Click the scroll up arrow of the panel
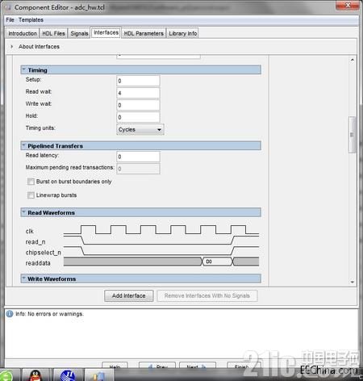Image resolution: width=363 pixels, height=381 pixels. (x=353, y=60)
